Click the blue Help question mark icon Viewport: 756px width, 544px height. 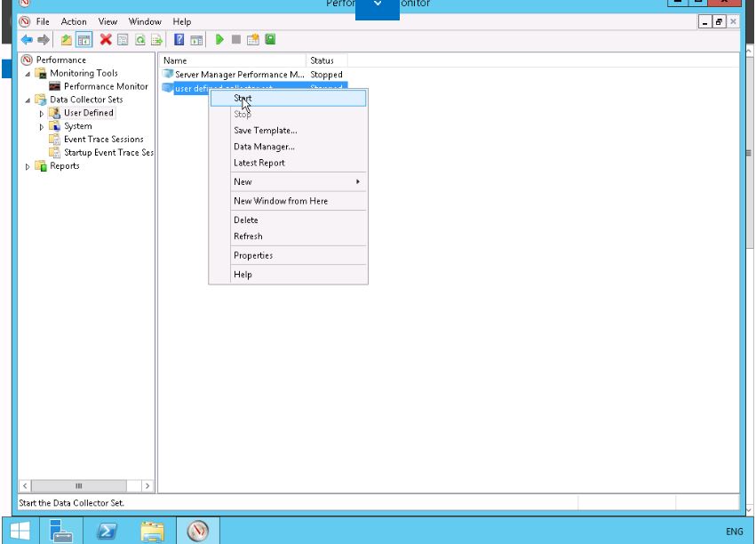(x=179, y=39)
